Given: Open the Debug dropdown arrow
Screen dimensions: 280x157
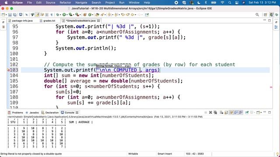Looking at the screenshot, I should point(60,15).
